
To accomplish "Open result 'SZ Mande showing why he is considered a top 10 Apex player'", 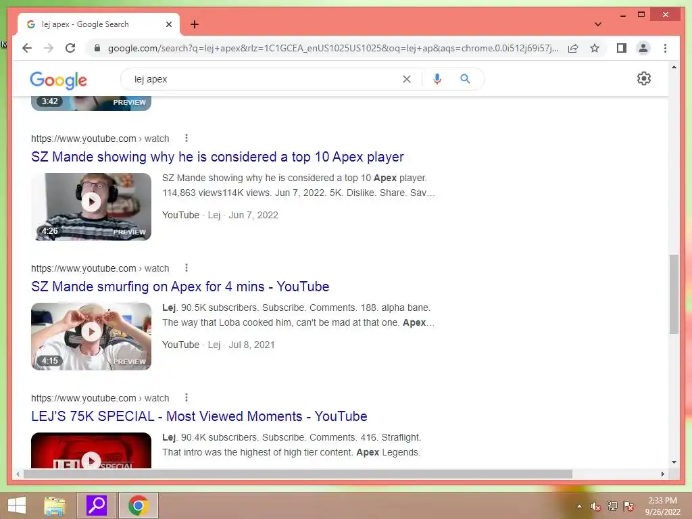I will coord(218,157).
